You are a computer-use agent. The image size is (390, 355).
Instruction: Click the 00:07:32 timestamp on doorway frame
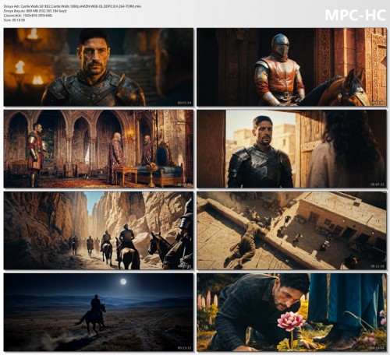[x=378, y=185]
